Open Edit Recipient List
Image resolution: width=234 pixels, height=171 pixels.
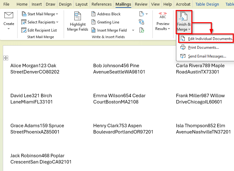tap(39, 30)
